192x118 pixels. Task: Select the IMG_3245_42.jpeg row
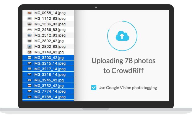click(x=49, y=80)
